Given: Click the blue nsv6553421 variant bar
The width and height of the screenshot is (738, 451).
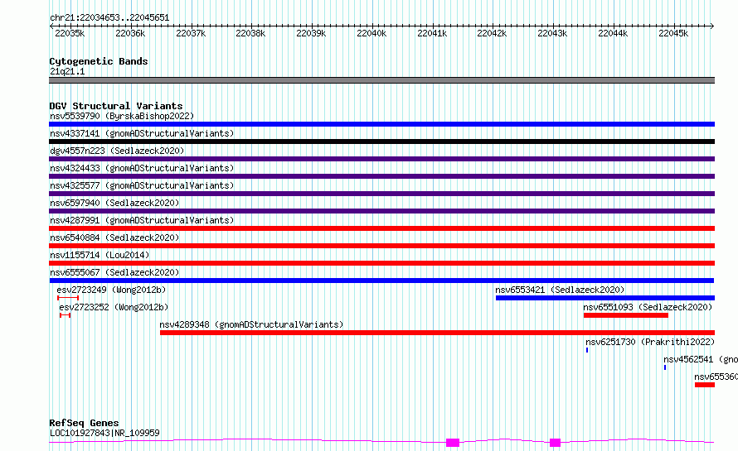Looking at the screenshot, I should coord(605,298).
